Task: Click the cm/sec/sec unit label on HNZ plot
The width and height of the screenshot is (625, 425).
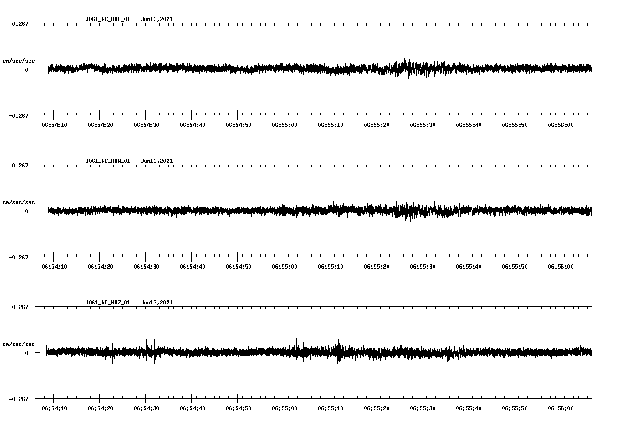Action: pos(18,344)
